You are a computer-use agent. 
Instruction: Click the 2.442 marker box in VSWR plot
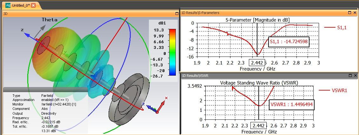[x=259, y=125]
